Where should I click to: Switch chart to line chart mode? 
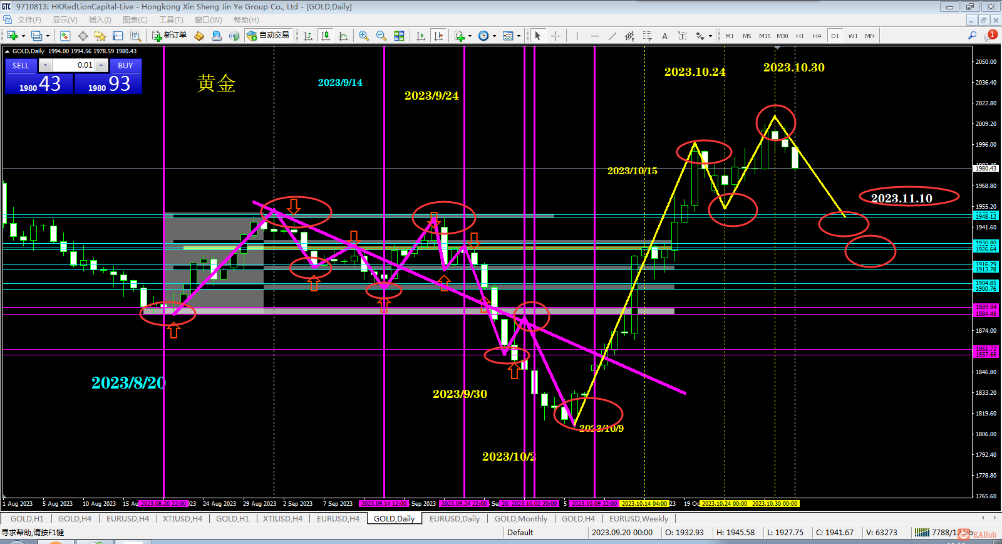(343, 36)
